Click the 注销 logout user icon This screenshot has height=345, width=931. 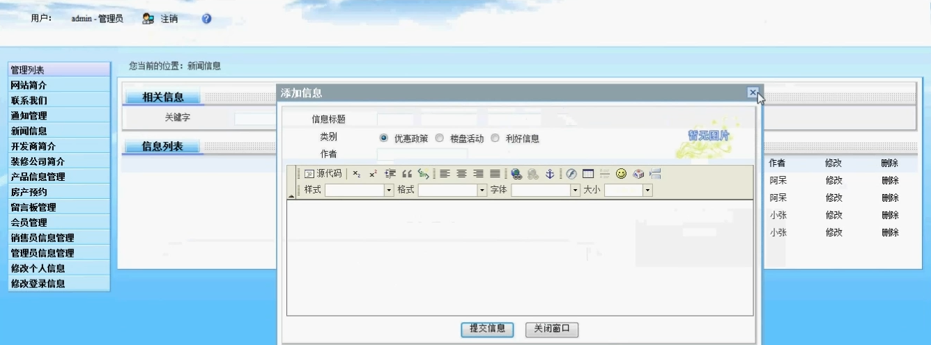click(x=148, y=19)
